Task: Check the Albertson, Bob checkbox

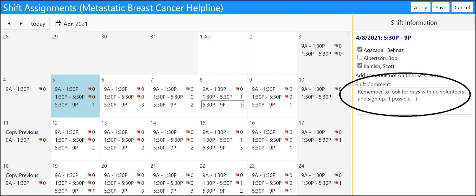Action: tap(360, 58)
